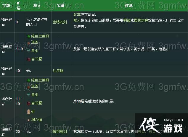Image resolution: width=188 pixels, height=137 pixels.
Task: Click 道基 monster icon in floors 1-9 row
Action: point(28,43)
